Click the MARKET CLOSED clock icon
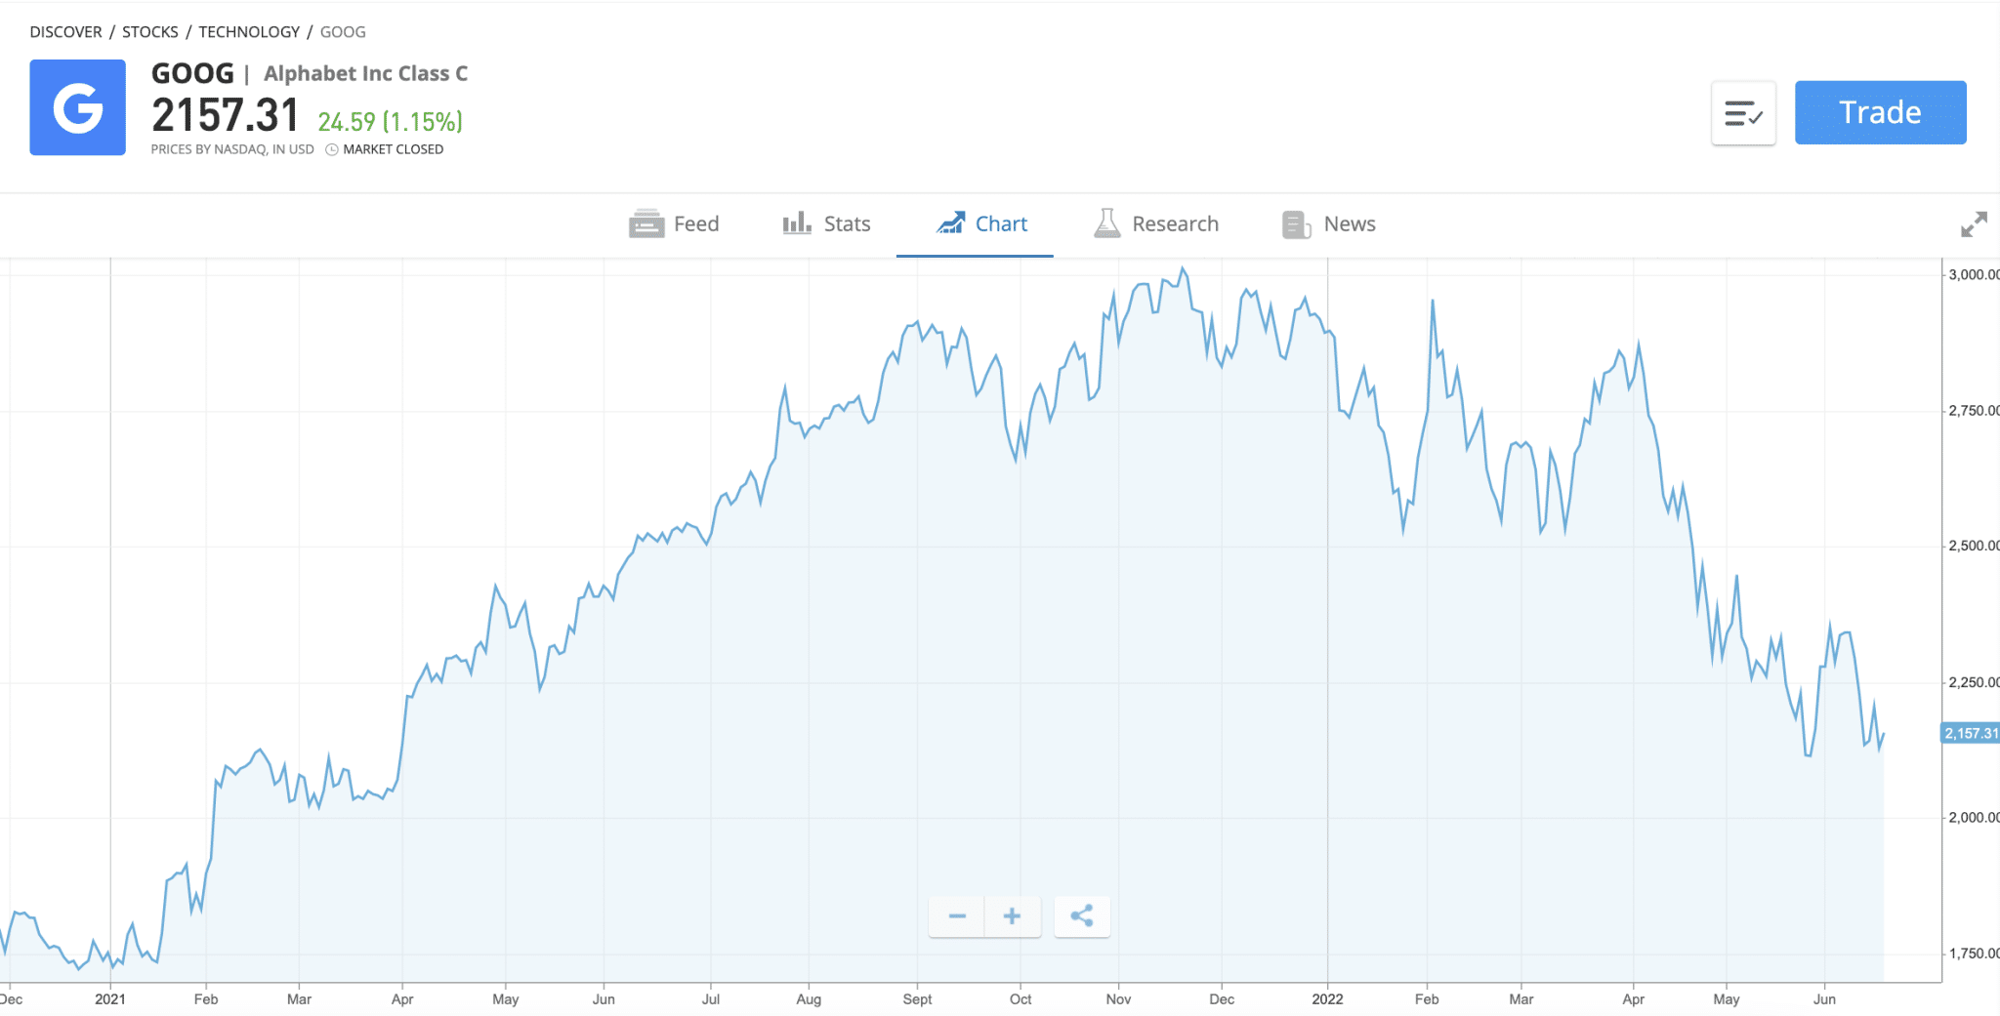Screen dimensions: 2000x1016 (x=332, y=149)
